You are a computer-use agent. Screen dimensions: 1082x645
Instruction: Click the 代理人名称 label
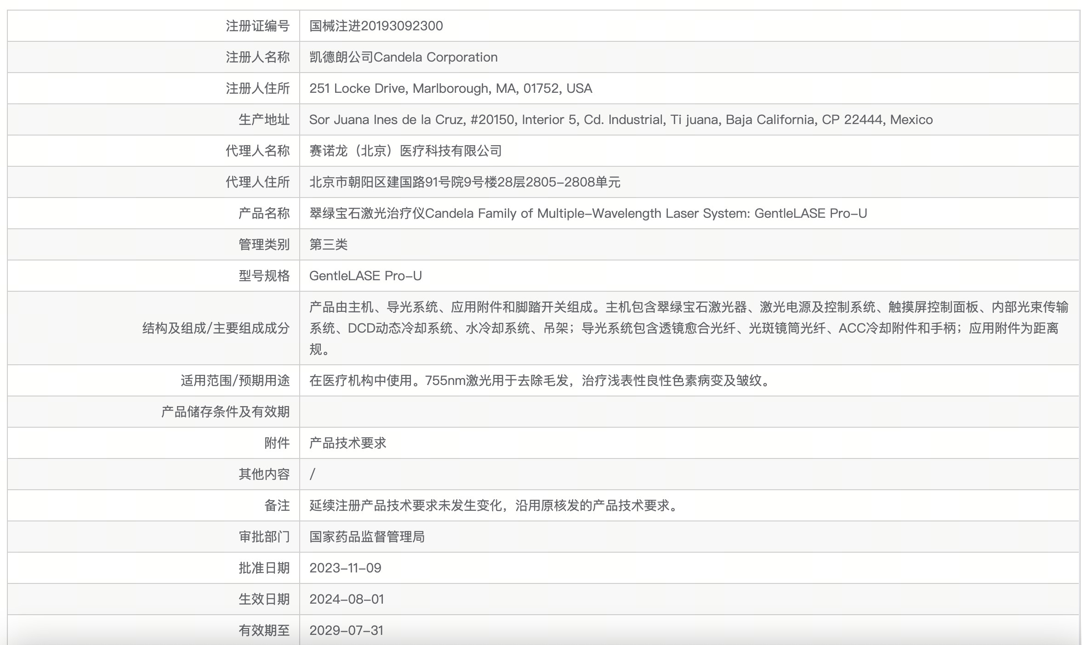tap(257, 151)
